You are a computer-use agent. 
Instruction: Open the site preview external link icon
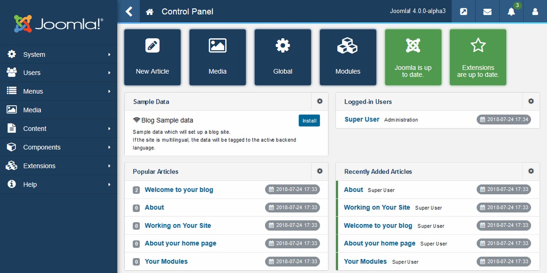pos(463,12)
